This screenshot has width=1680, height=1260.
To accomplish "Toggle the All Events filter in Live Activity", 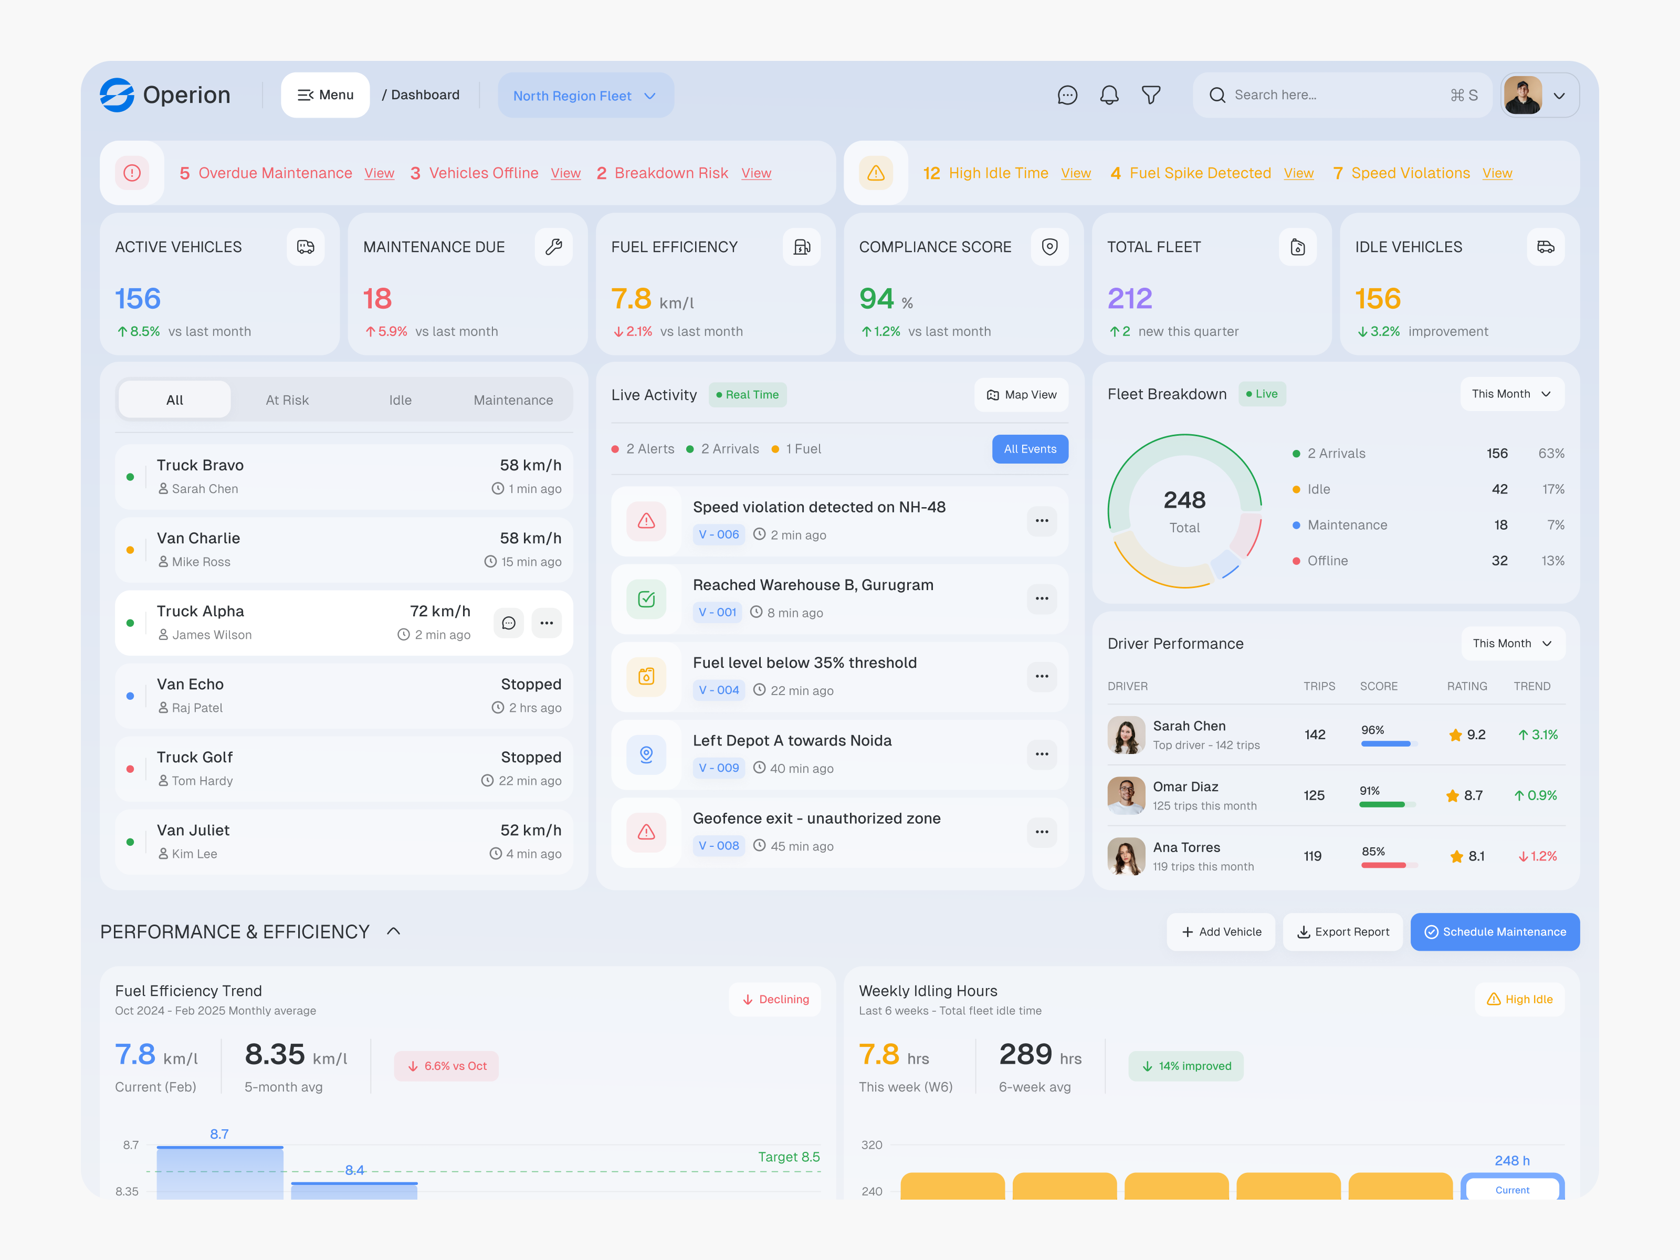I will (1030, 448).
